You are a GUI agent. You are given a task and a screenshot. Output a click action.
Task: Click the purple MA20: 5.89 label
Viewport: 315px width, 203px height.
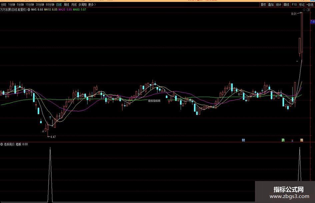pos(65,9)
